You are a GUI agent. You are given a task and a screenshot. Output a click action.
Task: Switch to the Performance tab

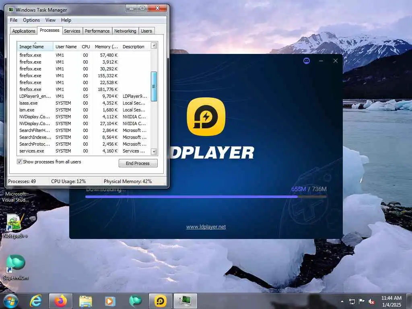pyautogui.click(x=97, y=31)
